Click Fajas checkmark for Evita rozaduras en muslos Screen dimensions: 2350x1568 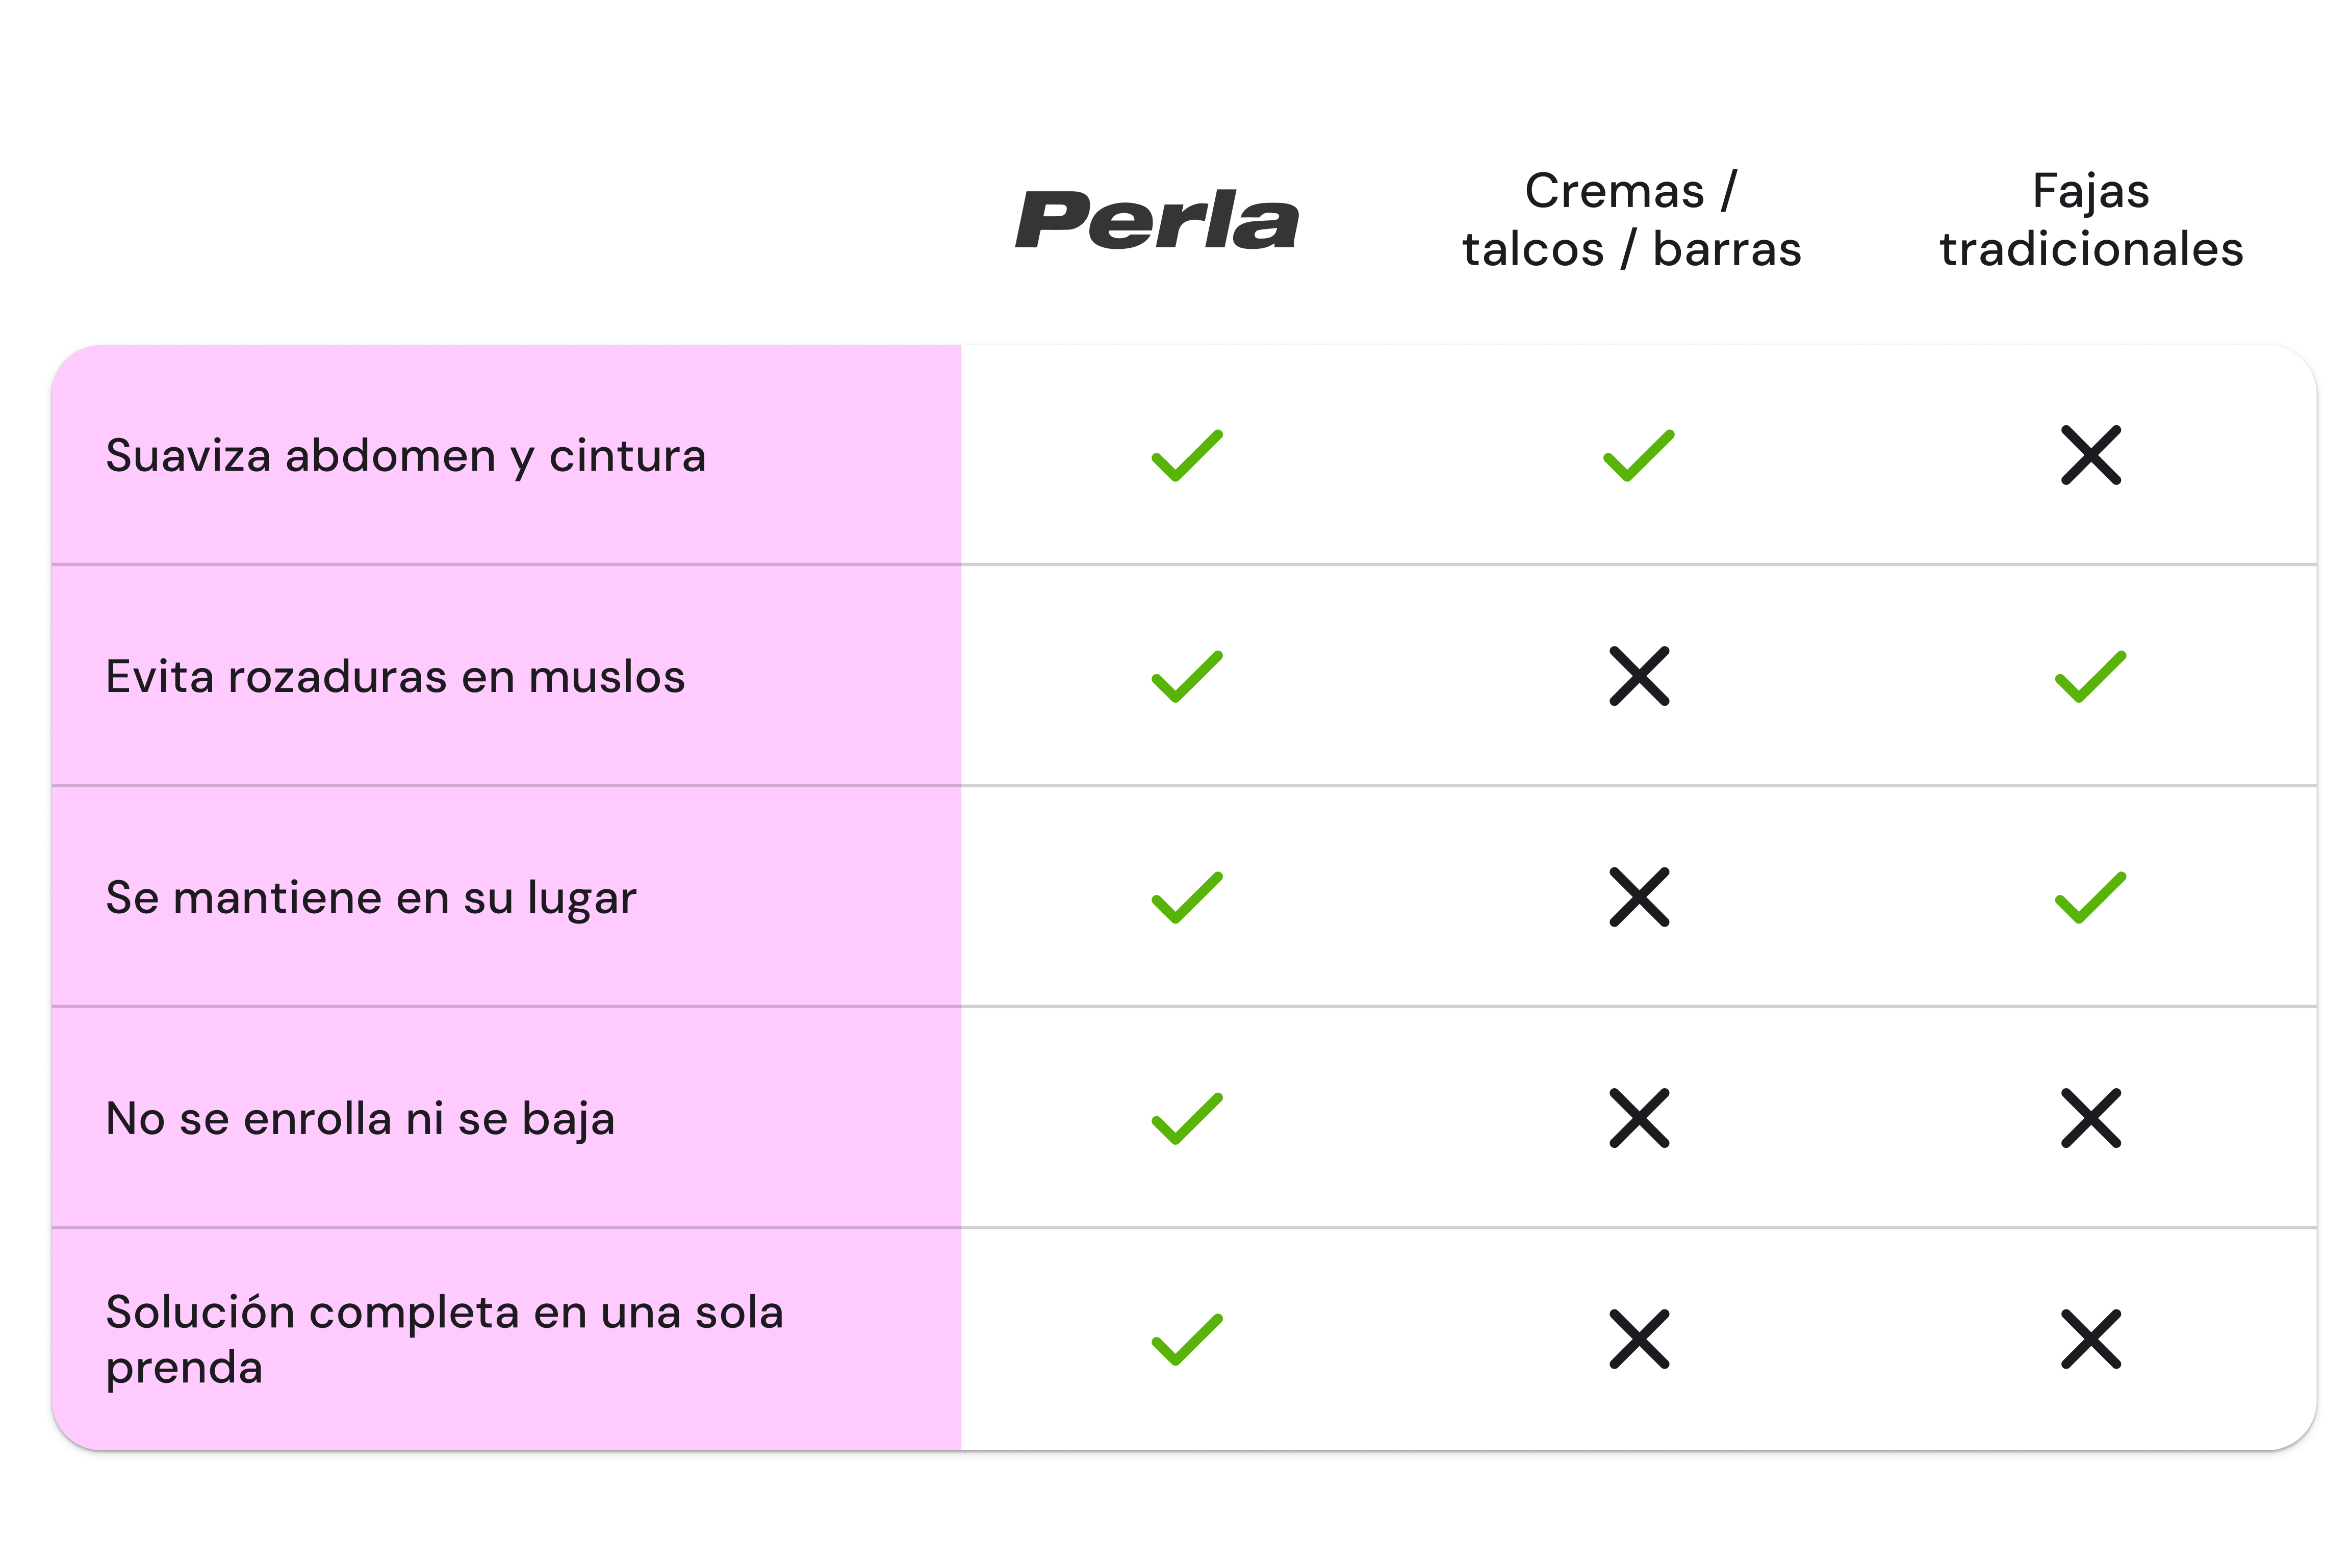(x=2091, y=677)
